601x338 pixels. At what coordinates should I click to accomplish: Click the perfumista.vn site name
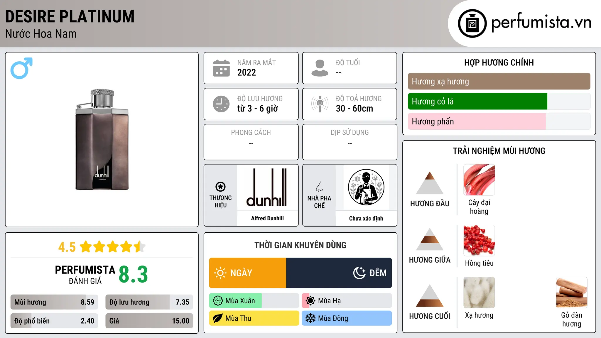(x=541, y=22)
